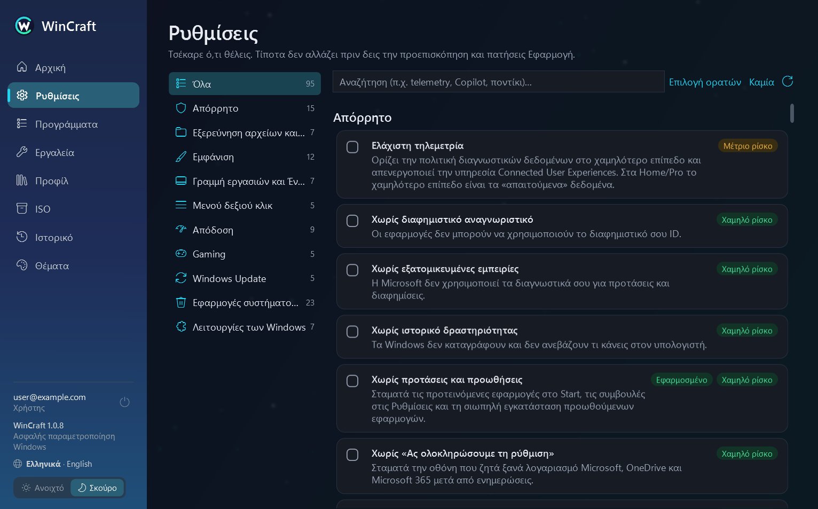Enable Χωρίς διαφημιστικό αναγνωριστικό checkbox
The width and height of the screenshot is (818, 509).
pos(352,221)
